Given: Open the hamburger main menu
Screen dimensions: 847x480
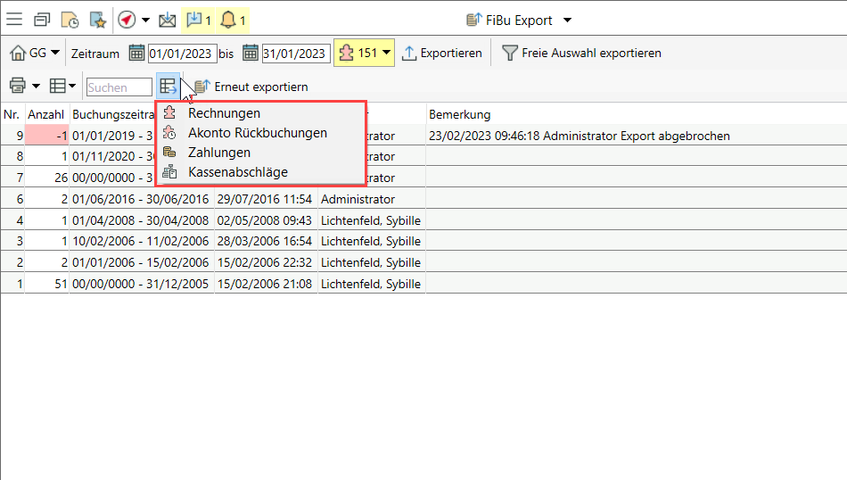Looking at the screenshot, I should 14,20.
